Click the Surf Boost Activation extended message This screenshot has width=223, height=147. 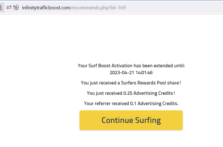[131, 66]
